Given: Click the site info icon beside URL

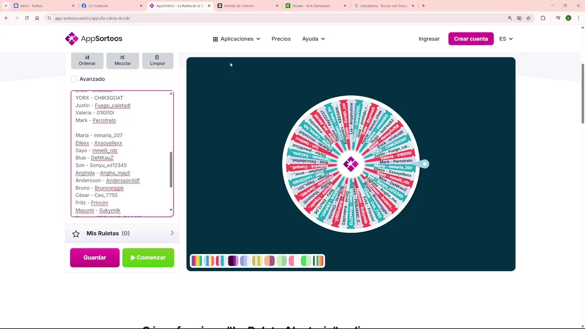Looking at the screenshot, I should (x=49, y=18).
